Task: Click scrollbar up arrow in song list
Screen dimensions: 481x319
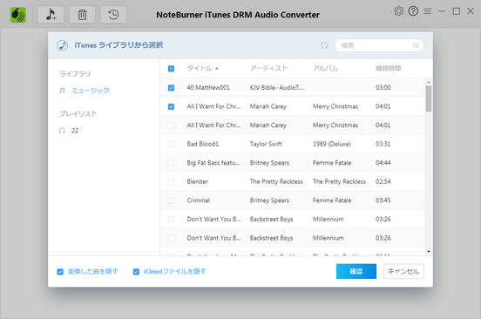Action: click(x=429, y=82)
